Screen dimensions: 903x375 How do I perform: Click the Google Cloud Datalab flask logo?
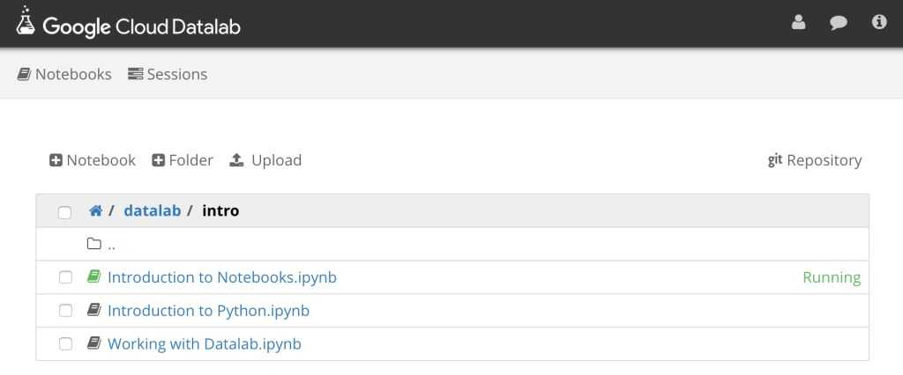click(x=26, y=23)
